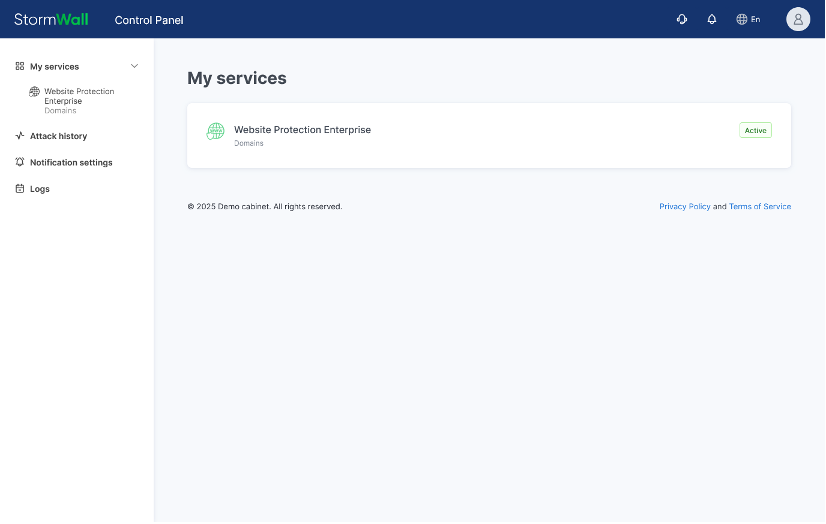Image resolution: width=826 pixels, height=524 pixels.
Task: Open support via headset icon
Action: (x=682, y=19)
